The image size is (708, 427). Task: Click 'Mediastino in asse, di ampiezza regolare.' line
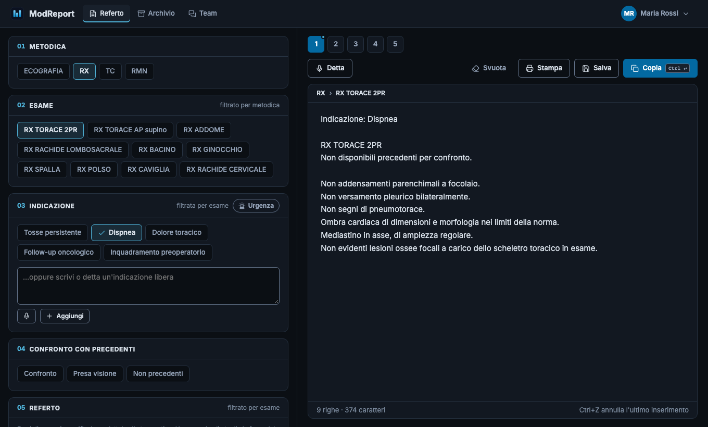pos(397,235)
